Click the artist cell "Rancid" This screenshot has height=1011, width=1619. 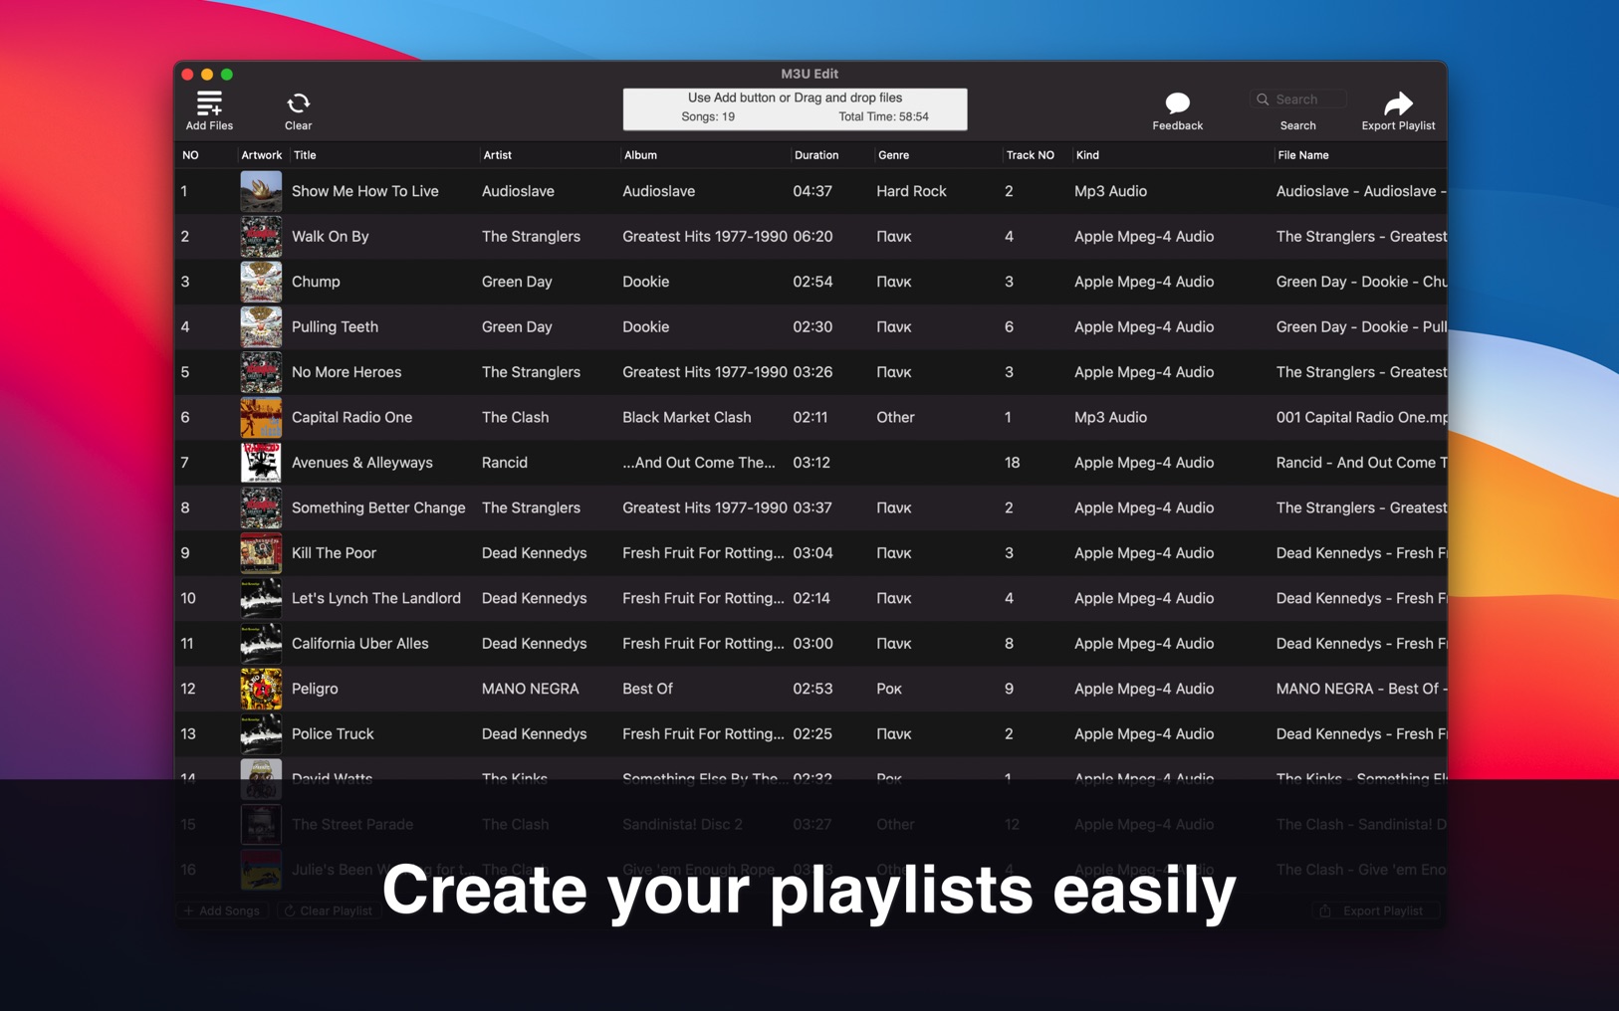505,463
